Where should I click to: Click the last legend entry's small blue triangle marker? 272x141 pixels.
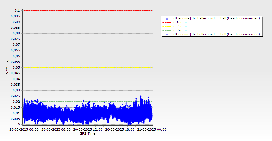coord(167,34)
